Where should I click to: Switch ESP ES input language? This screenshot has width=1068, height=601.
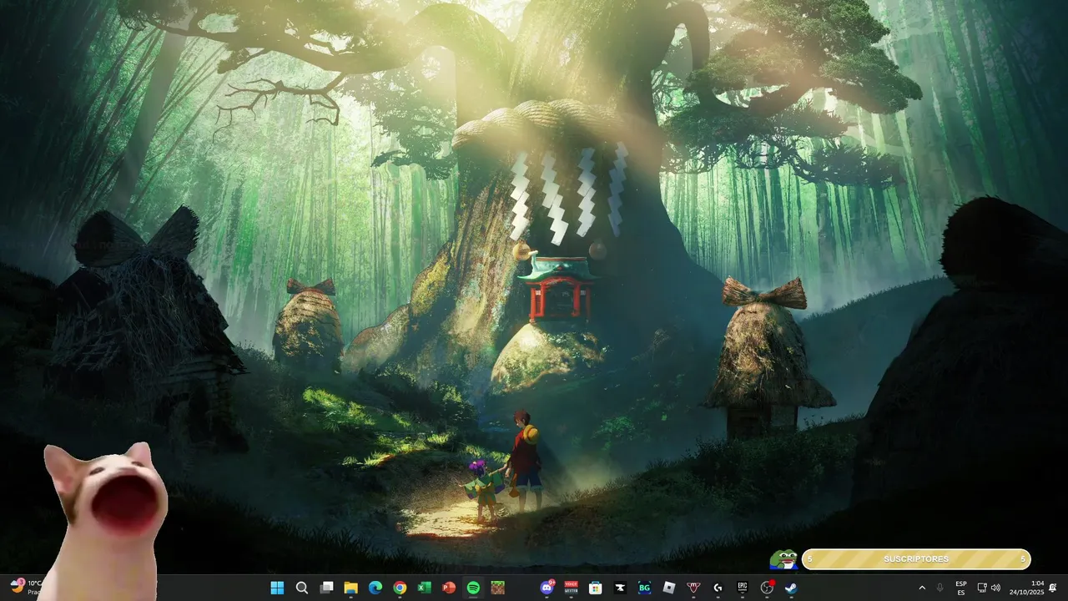(961, 588)
